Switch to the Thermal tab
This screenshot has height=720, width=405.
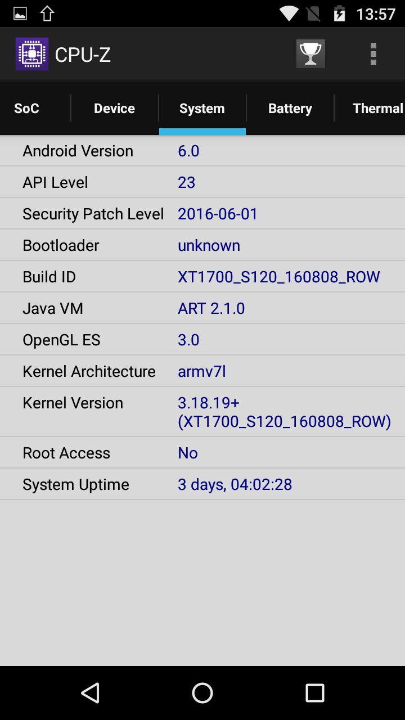pyautogui.click(x=378, y=109)
